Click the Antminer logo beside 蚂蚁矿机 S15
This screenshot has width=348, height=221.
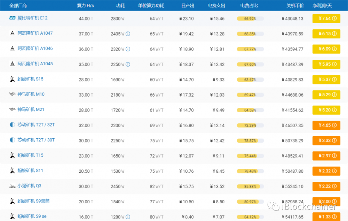(12, 79)
